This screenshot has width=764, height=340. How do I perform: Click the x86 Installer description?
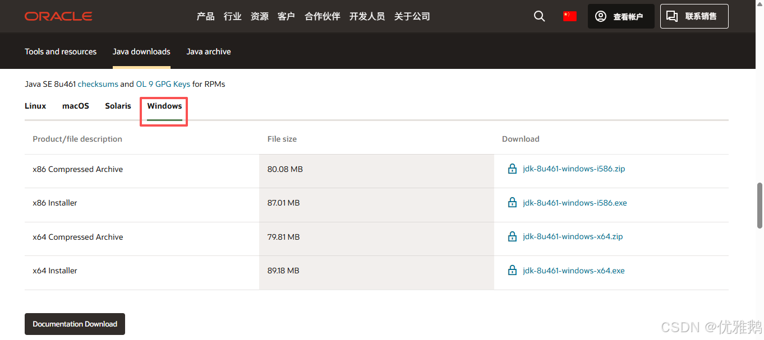[55, 203]
